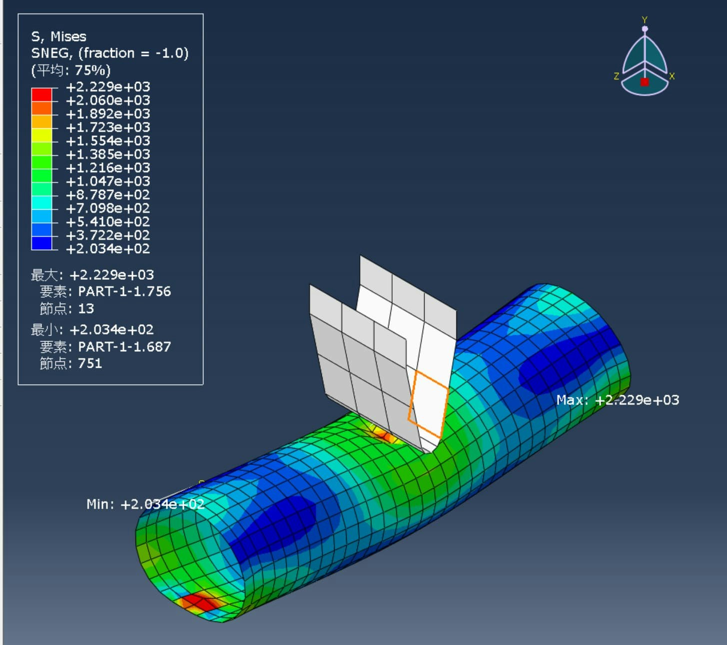Click the X axis label on triad
Image resolution: width=727 pixels, height=645 pixels.
click(x=672, y=76)
